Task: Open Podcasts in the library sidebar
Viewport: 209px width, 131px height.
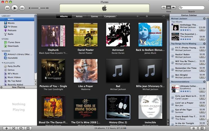Action: pyautogui.click(x=12, y=30)
